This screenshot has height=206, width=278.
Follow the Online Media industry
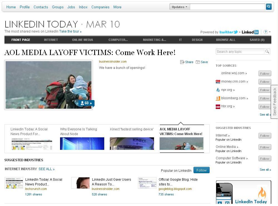click(x=265, y=147)
